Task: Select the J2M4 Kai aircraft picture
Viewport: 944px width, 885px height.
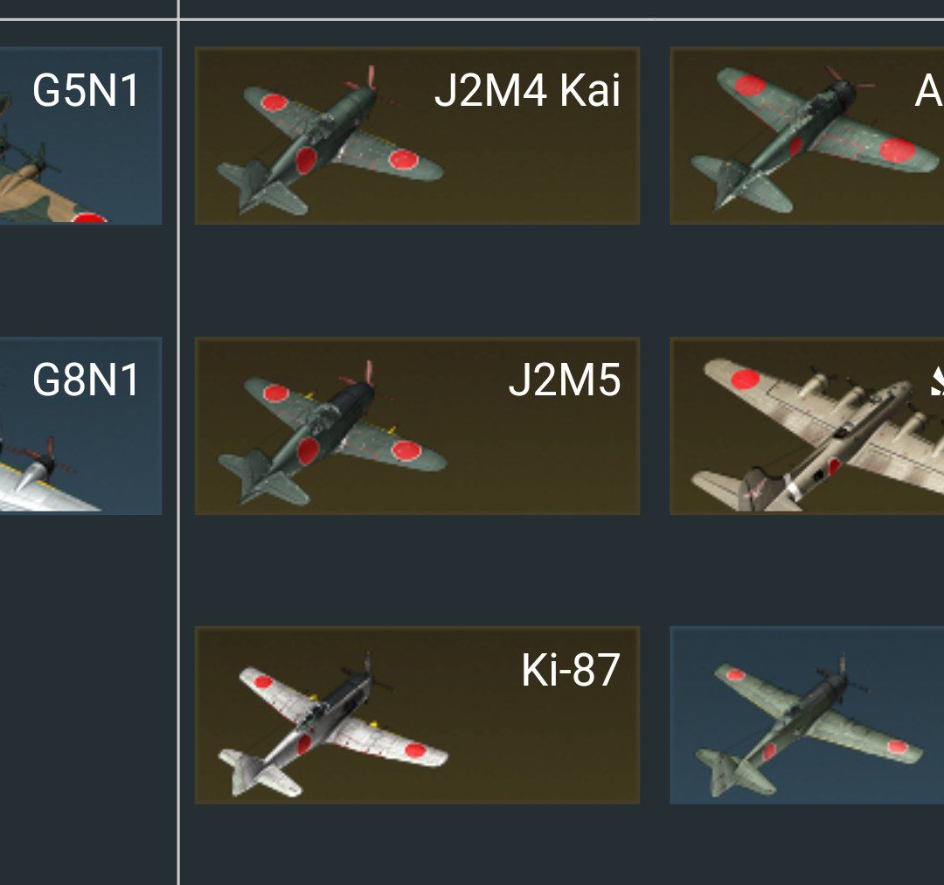Action: click(x=330, y=141)
